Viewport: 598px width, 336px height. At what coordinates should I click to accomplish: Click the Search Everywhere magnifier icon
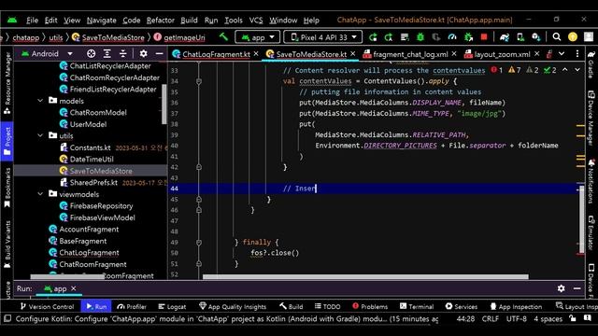pos(557,37)
